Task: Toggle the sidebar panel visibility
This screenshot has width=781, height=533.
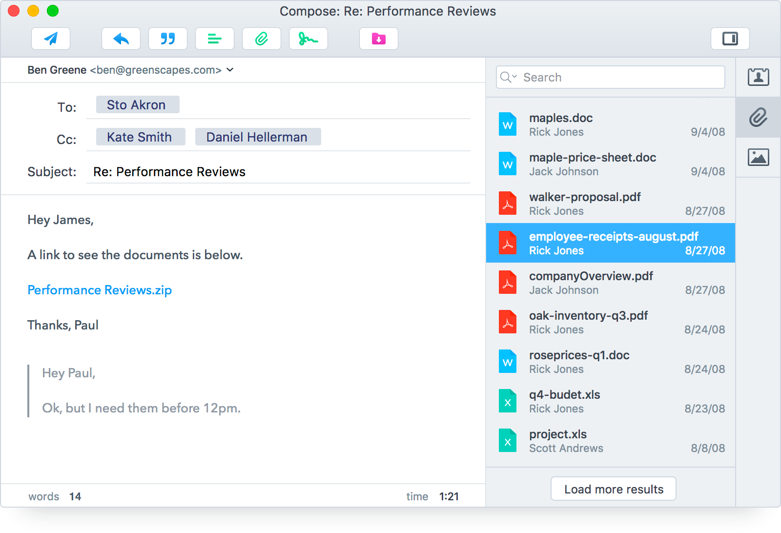Action: pos(730,39)
